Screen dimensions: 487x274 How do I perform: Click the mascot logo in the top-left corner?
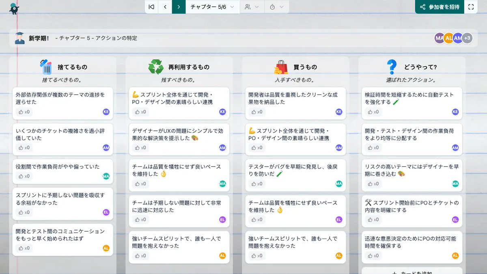13,7
